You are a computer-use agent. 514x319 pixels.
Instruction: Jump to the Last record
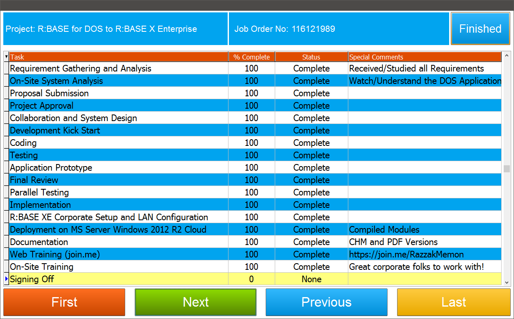coord(454,302)
